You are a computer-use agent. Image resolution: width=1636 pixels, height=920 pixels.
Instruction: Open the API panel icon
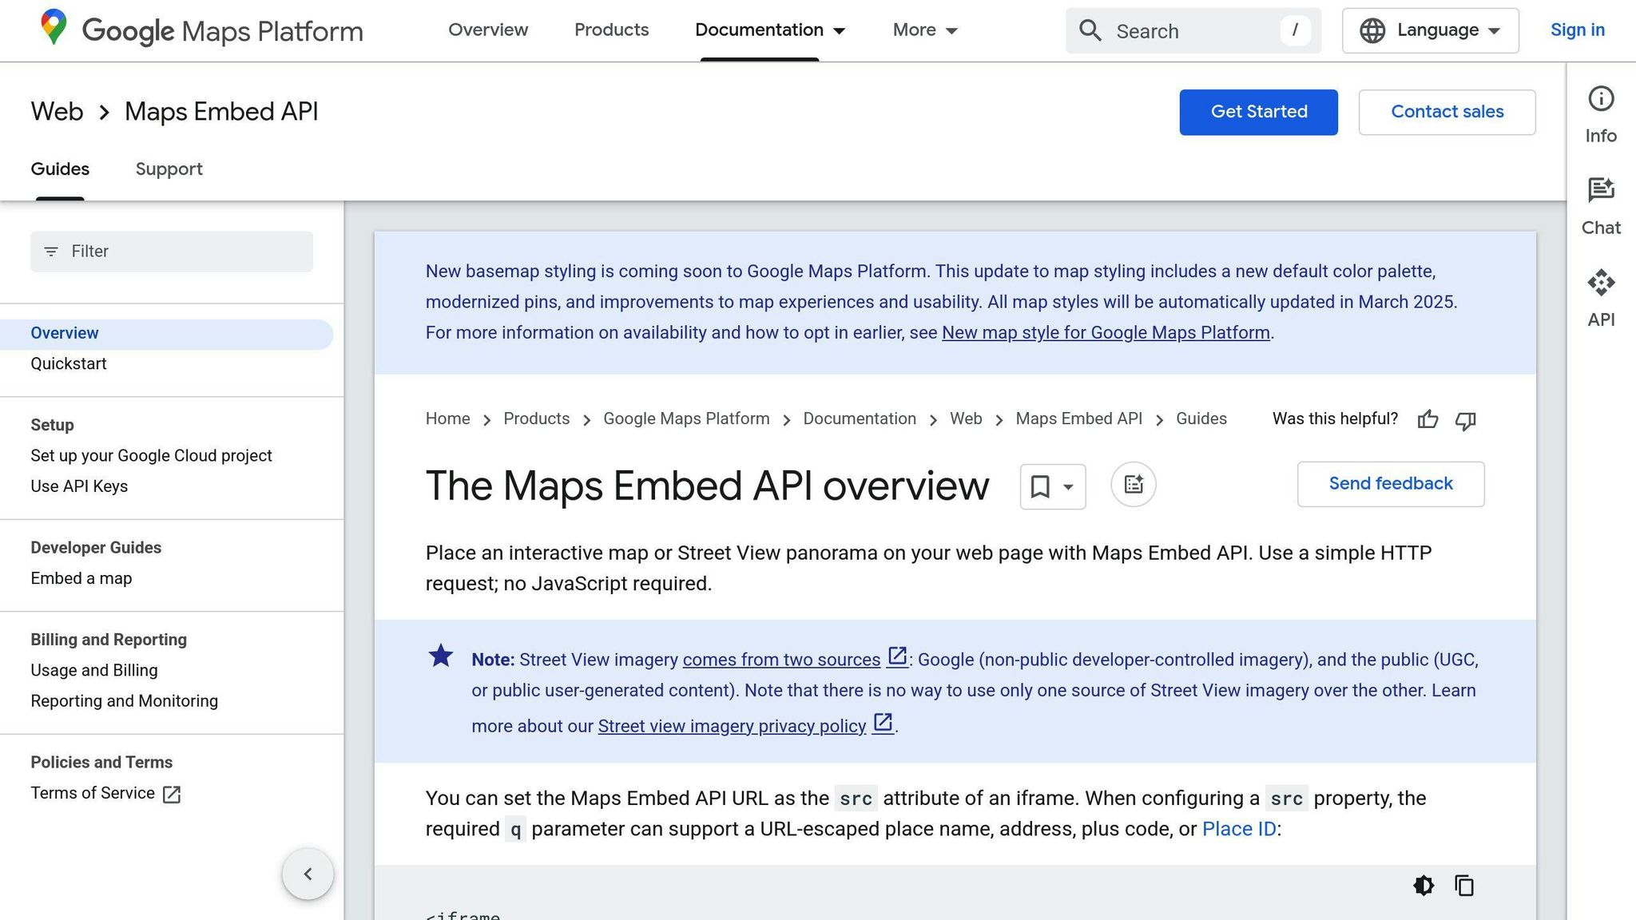(x=1601, y=283)
